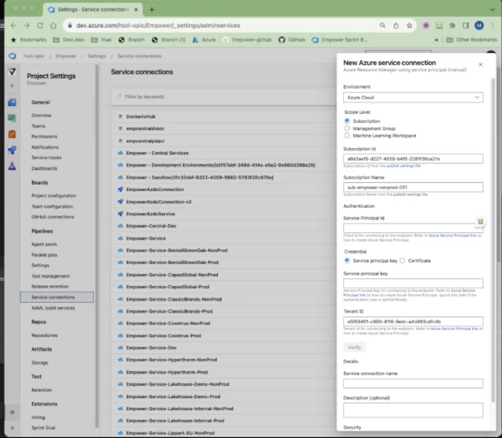Open the Test Plans flask icon

12,166
